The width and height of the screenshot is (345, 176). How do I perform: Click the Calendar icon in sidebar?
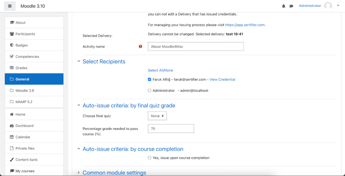[x=12, y=137]
